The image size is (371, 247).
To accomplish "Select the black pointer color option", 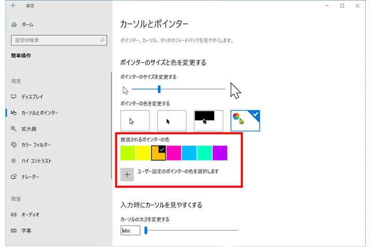I will (x=172, y=120).
